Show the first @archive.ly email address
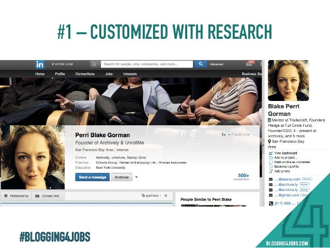The image size is (330, 248). tap(304, 184)
